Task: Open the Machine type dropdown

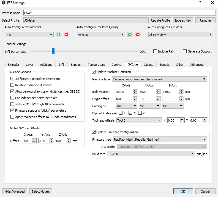Action: (x=159, y=79)
